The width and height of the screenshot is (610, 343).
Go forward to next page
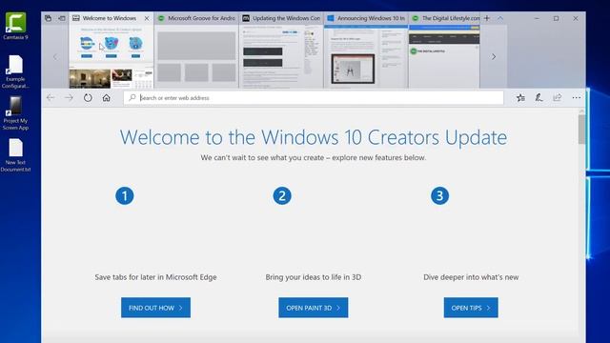pos(69,97)
